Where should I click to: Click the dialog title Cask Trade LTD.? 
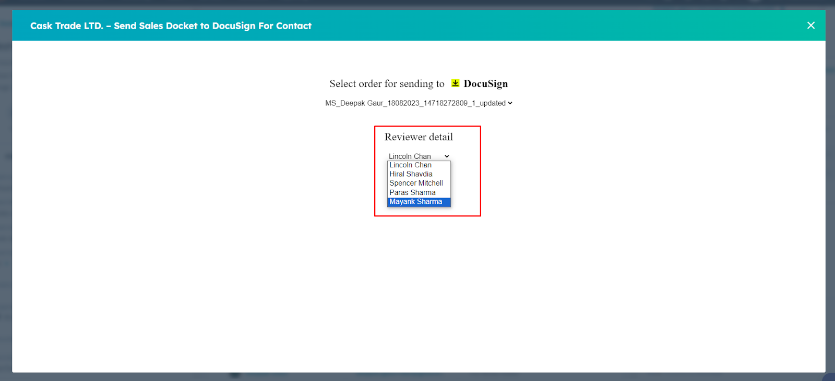171,26
